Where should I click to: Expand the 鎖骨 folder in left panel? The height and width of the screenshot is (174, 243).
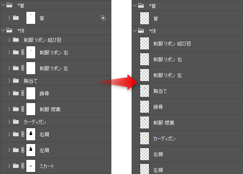point(9,93)
